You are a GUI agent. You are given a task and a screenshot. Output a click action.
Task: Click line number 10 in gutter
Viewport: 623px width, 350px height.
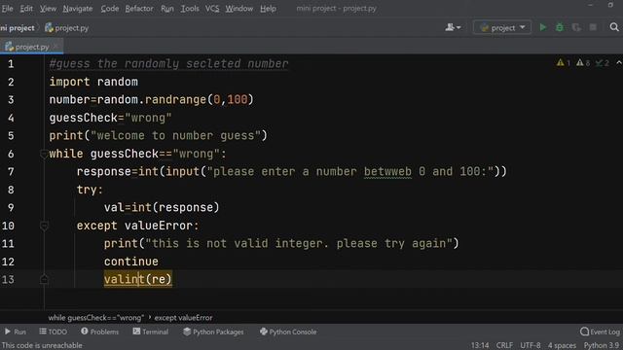(x=8, y=226)
